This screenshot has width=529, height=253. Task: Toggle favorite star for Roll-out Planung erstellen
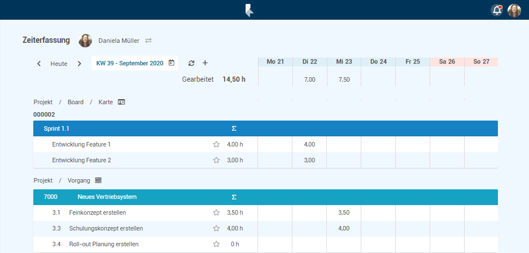216,244
